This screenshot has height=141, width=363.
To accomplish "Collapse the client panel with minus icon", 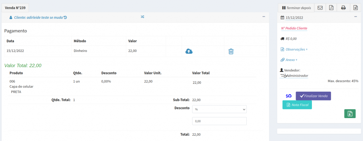I will [263, 17].
